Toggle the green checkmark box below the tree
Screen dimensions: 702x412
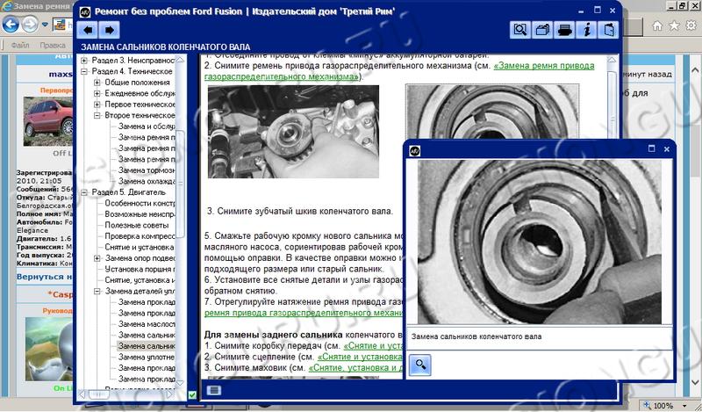pos(192,395)
